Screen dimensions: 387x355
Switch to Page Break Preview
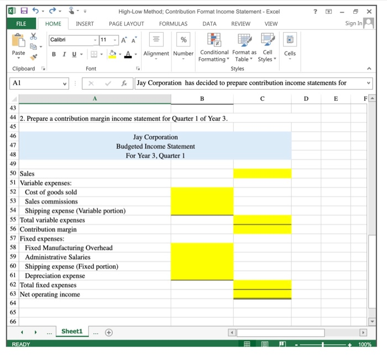click(x=283, y=344)
